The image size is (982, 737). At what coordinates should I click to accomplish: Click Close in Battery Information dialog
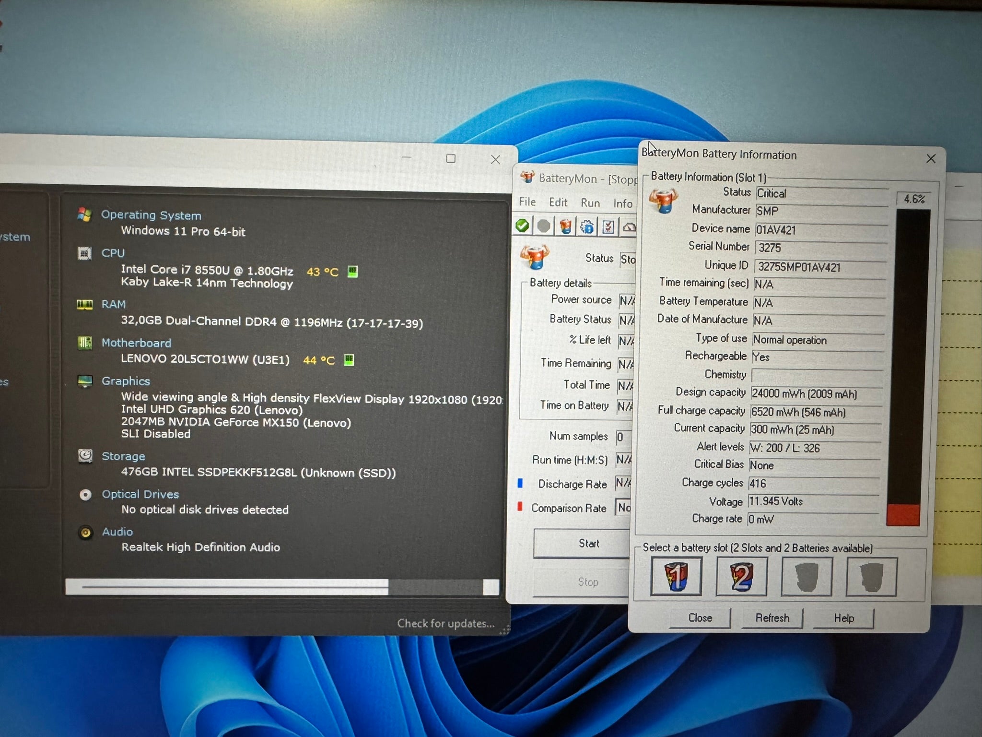[x=700, y=618]
